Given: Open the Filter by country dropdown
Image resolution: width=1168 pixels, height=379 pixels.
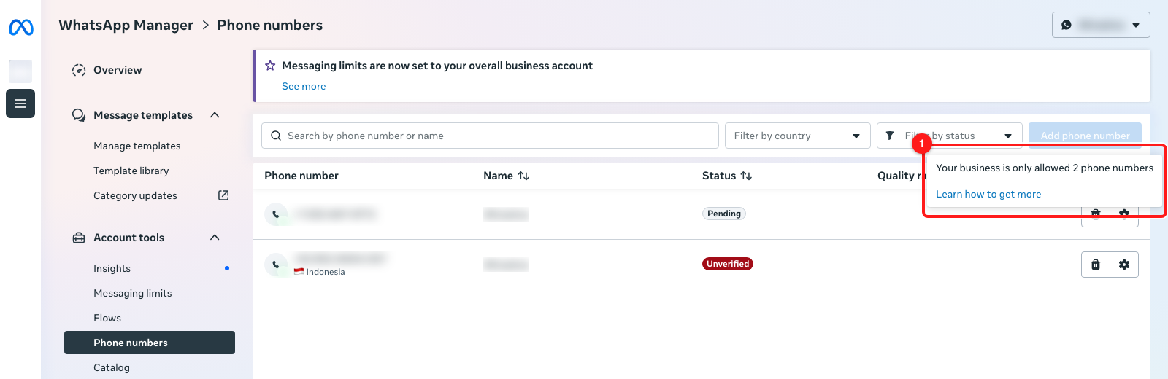Looking at the screenshot, I should 798,136.
